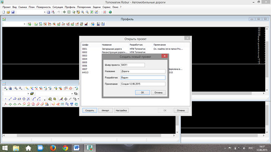Select the rectangle drawing tool
The width and height of the screenshot is (271, 152).
coord(19,99)
